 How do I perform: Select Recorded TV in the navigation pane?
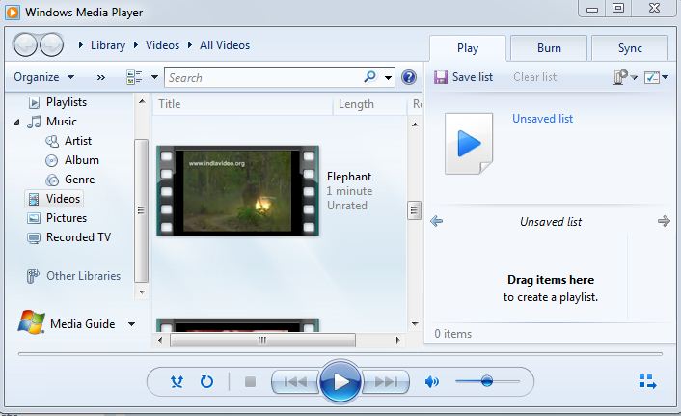[x=78, y=237]
